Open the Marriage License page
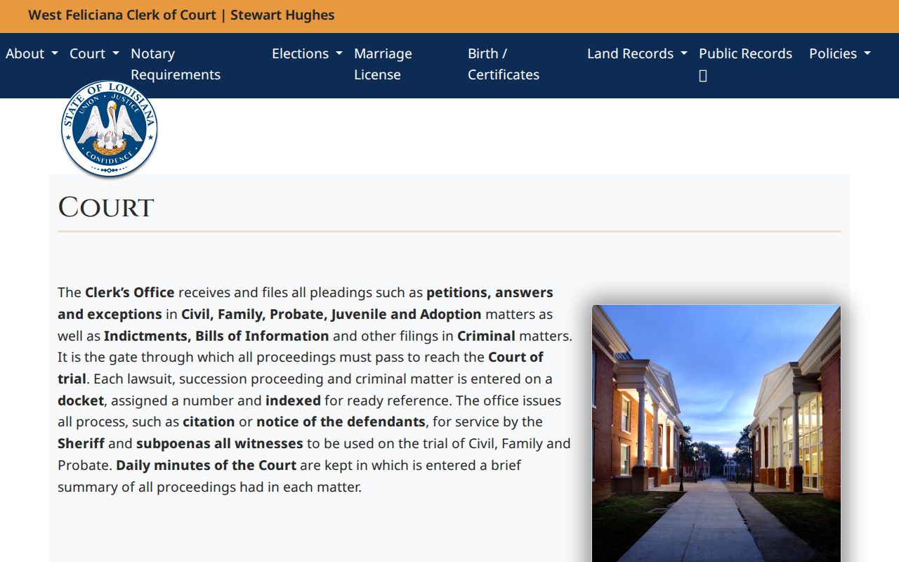 pyautogui.click(x=383, y=64)
